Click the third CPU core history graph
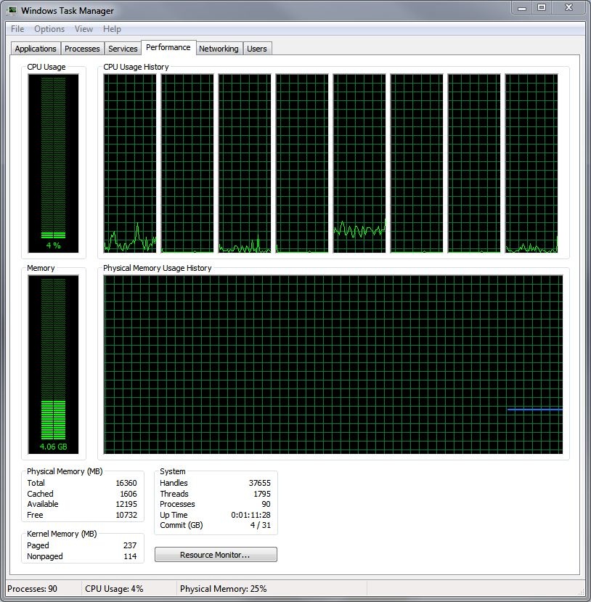Image resolution: width=591 pixels, height=602 pixels. click(x=245, y=163)
